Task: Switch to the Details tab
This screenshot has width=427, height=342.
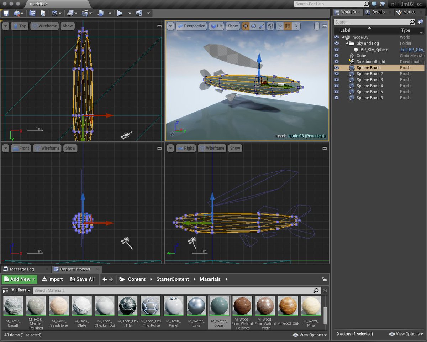Action: [378, 12]
